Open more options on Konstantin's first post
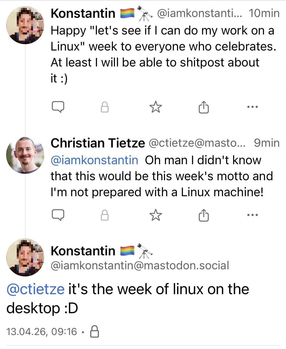Viewport: 286px width, 349px height. coord(252,107)
